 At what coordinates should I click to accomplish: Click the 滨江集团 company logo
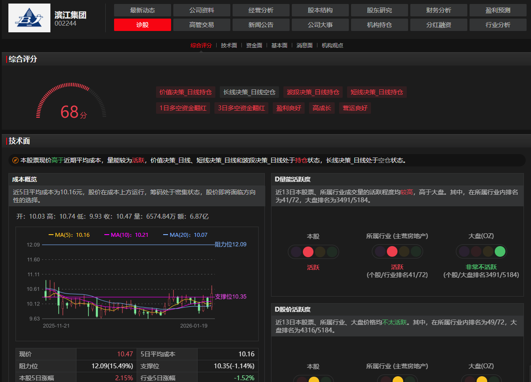click(x=29, y=18)
